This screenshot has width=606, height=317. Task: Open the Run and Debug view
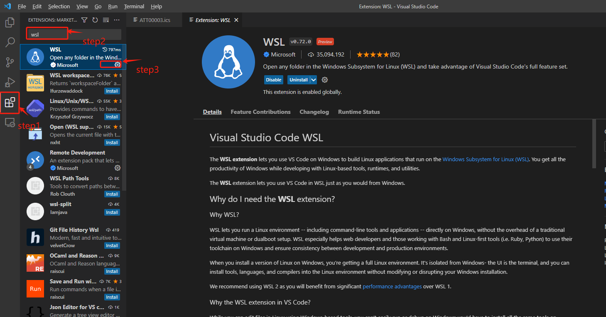[x=10, y=81]
